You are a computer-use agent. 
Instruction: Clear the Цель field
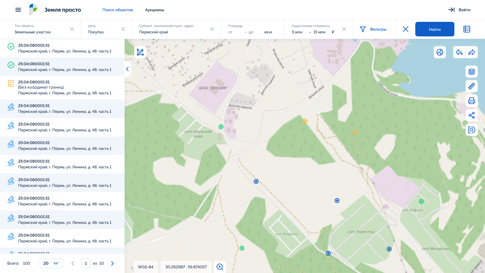[123, 29]
